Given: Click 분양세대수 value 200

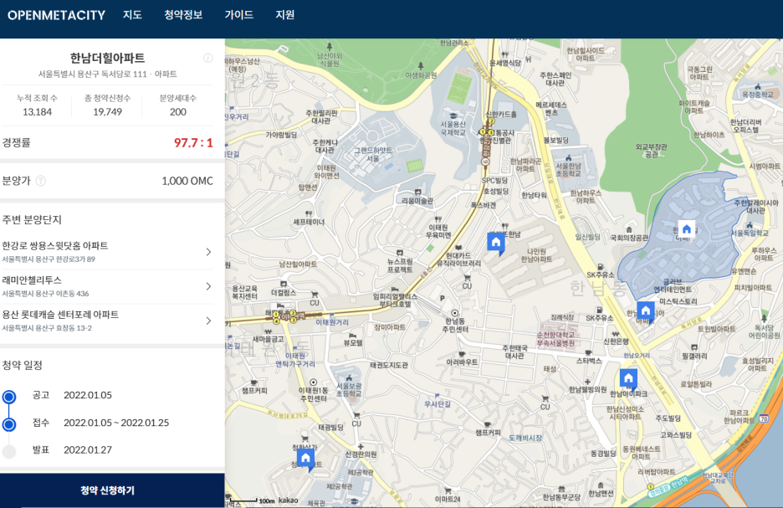Looking at the screenshot, I should [x=178, y=112].
